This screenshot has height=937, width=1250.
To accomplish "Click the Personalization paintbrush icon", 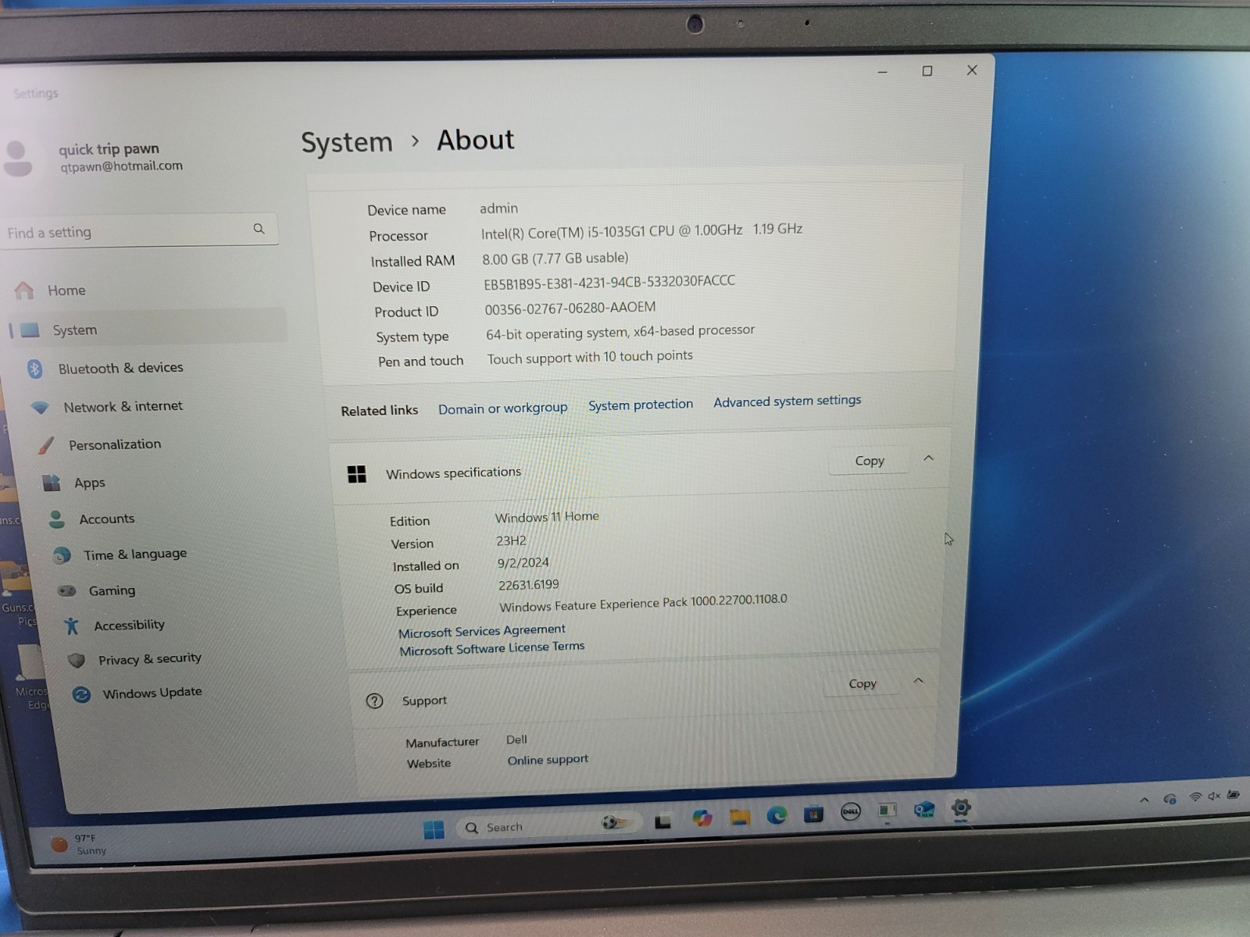I will 46,445.
